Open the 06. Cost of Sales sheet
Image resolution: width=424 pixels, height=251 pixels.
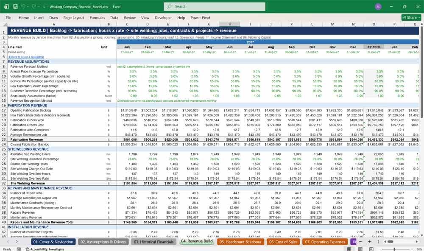(283, 242)
